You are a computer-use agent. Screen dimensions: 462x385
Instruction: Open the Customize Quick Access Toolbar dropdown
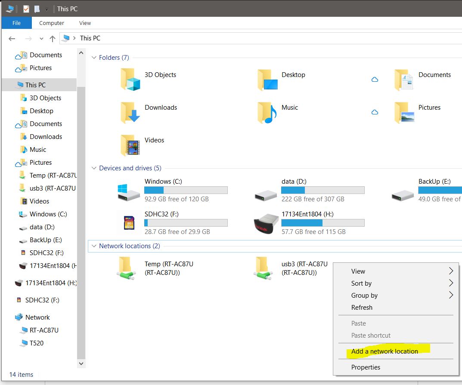coord(47,10)
